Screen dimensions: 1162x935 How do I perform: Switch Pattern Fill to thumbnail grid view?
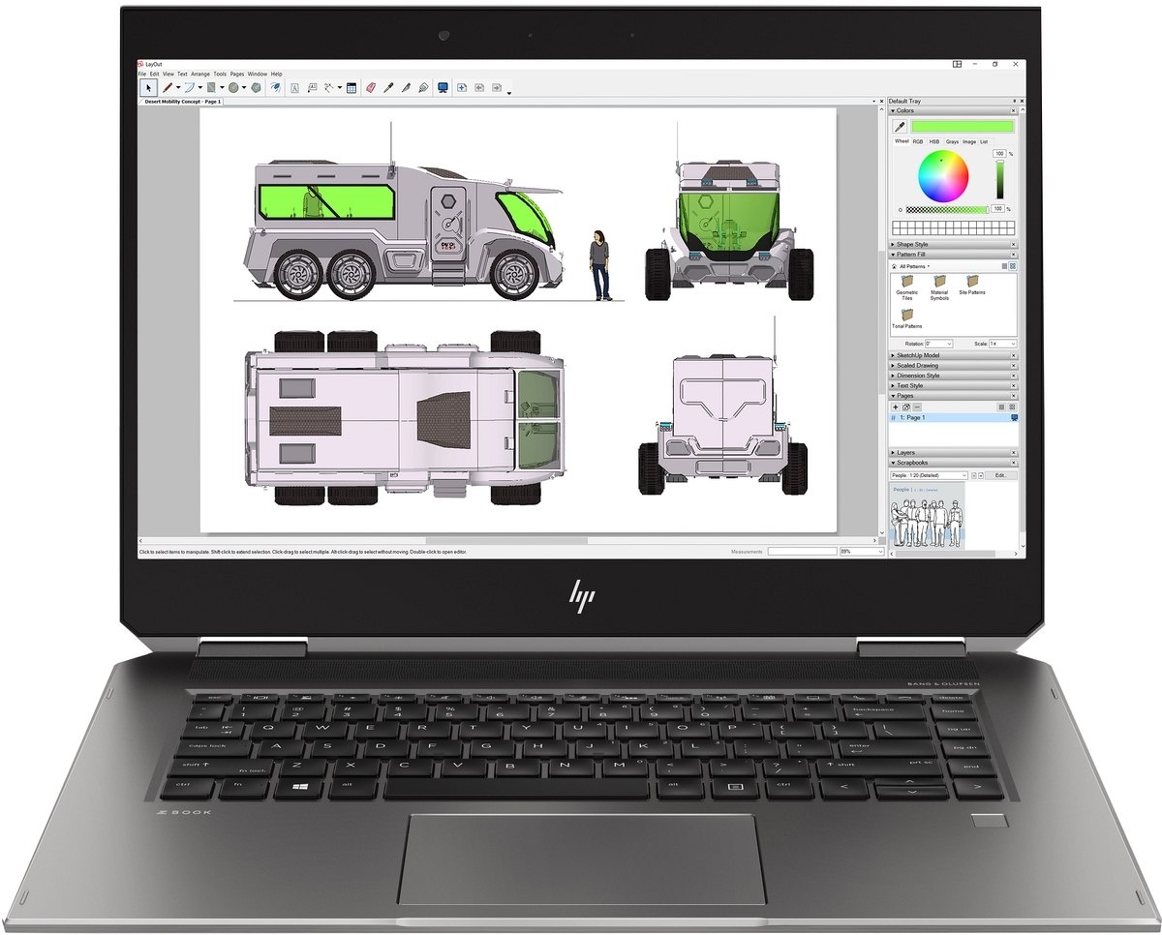[x=1013, y=265]
